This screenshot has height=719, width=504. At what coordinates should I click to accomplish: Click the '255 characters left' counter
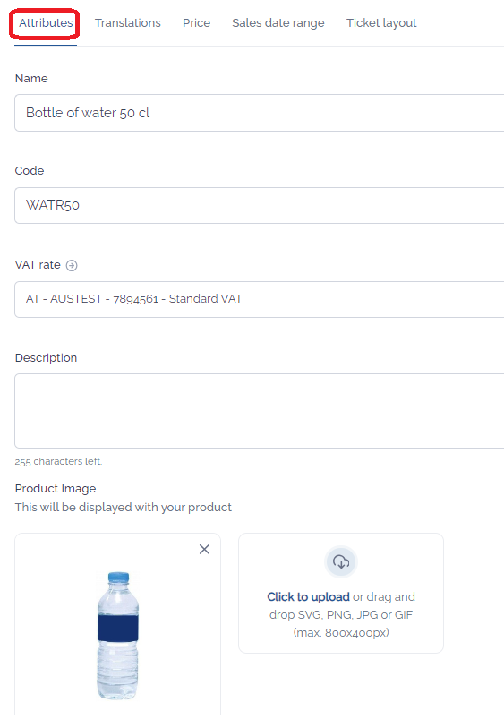pos(58,461)
